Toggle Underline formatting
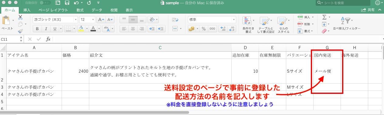The height and width of the screenshot is (115, 384). point(55,29)
